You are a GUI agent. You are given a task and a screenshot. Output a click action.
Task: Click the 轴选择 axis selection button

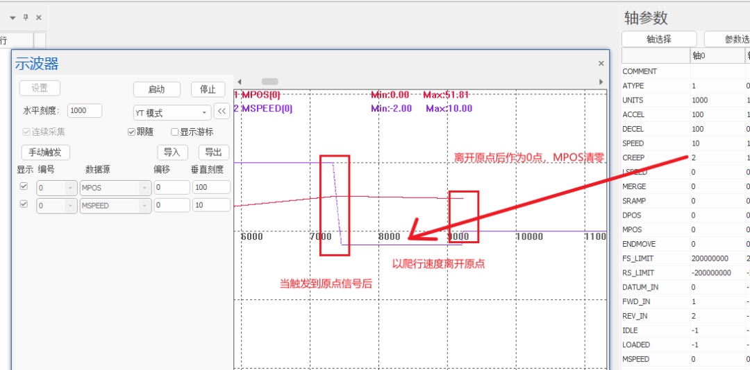pos(659,39)
